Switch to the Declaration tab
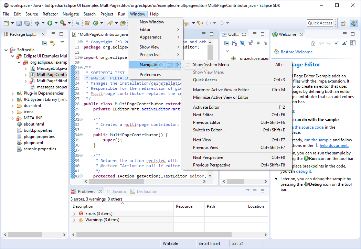This screenshot has height=249, width=361. pyautogui.click(x=144, y=192)
